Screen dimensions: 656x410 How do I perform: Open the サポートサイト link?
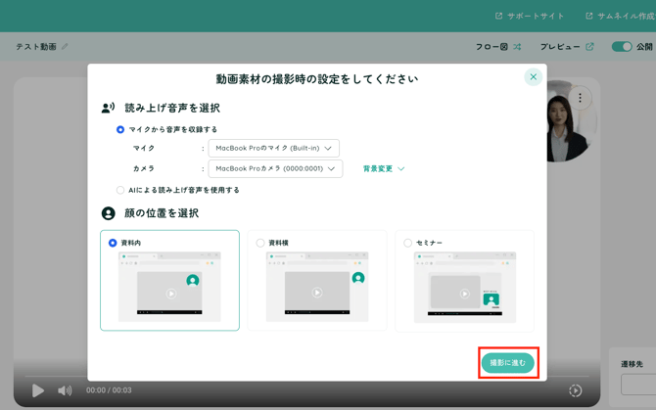(530, 16)
